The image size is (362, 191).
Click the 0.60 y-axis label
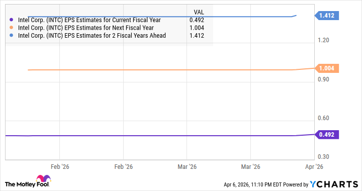pos(323,118)
